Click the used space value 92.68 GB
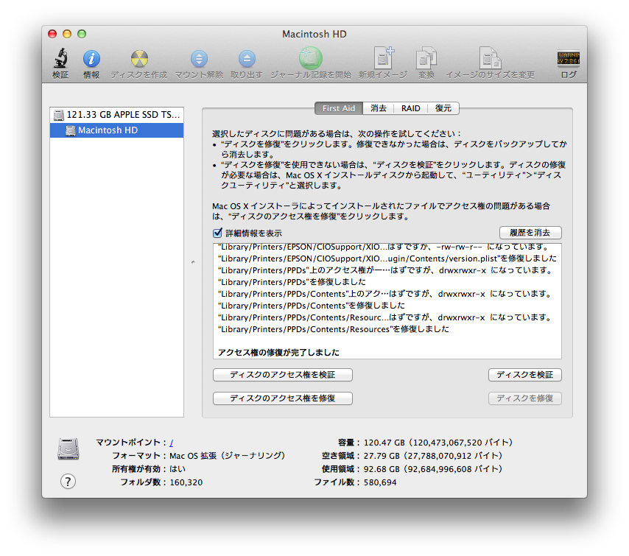This screenshot has height=556, width=629. [x=433, y=469]
